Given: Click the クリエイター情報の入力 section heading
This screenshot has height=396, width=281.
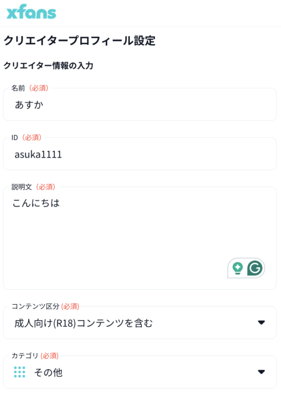Looking at the screenshot, I should point(48,66).
